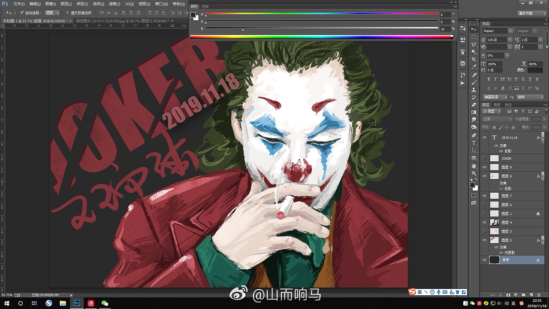This screenshot has width=549, height=309.
Task: Enable the 显示变换控件 checkbox
Action: (x=67, y=13)
